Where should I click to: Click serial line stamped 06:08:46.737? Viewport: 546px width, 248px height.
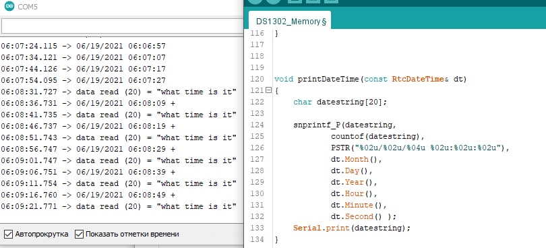88,126
